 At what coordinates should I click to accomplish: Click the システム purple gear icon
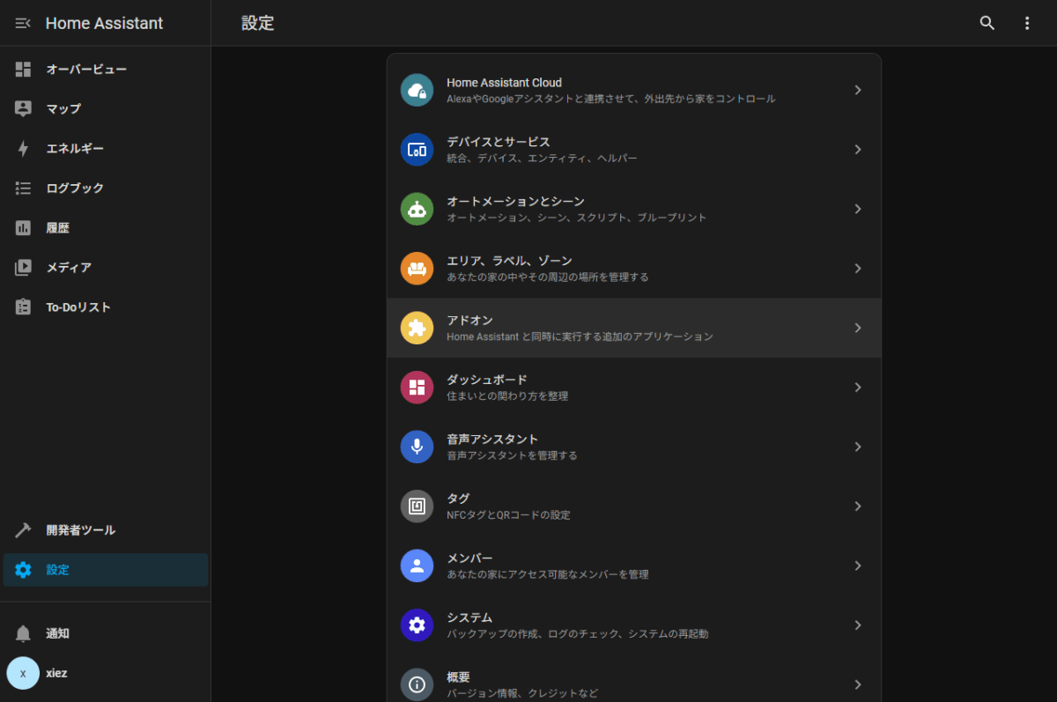point(417,625)
